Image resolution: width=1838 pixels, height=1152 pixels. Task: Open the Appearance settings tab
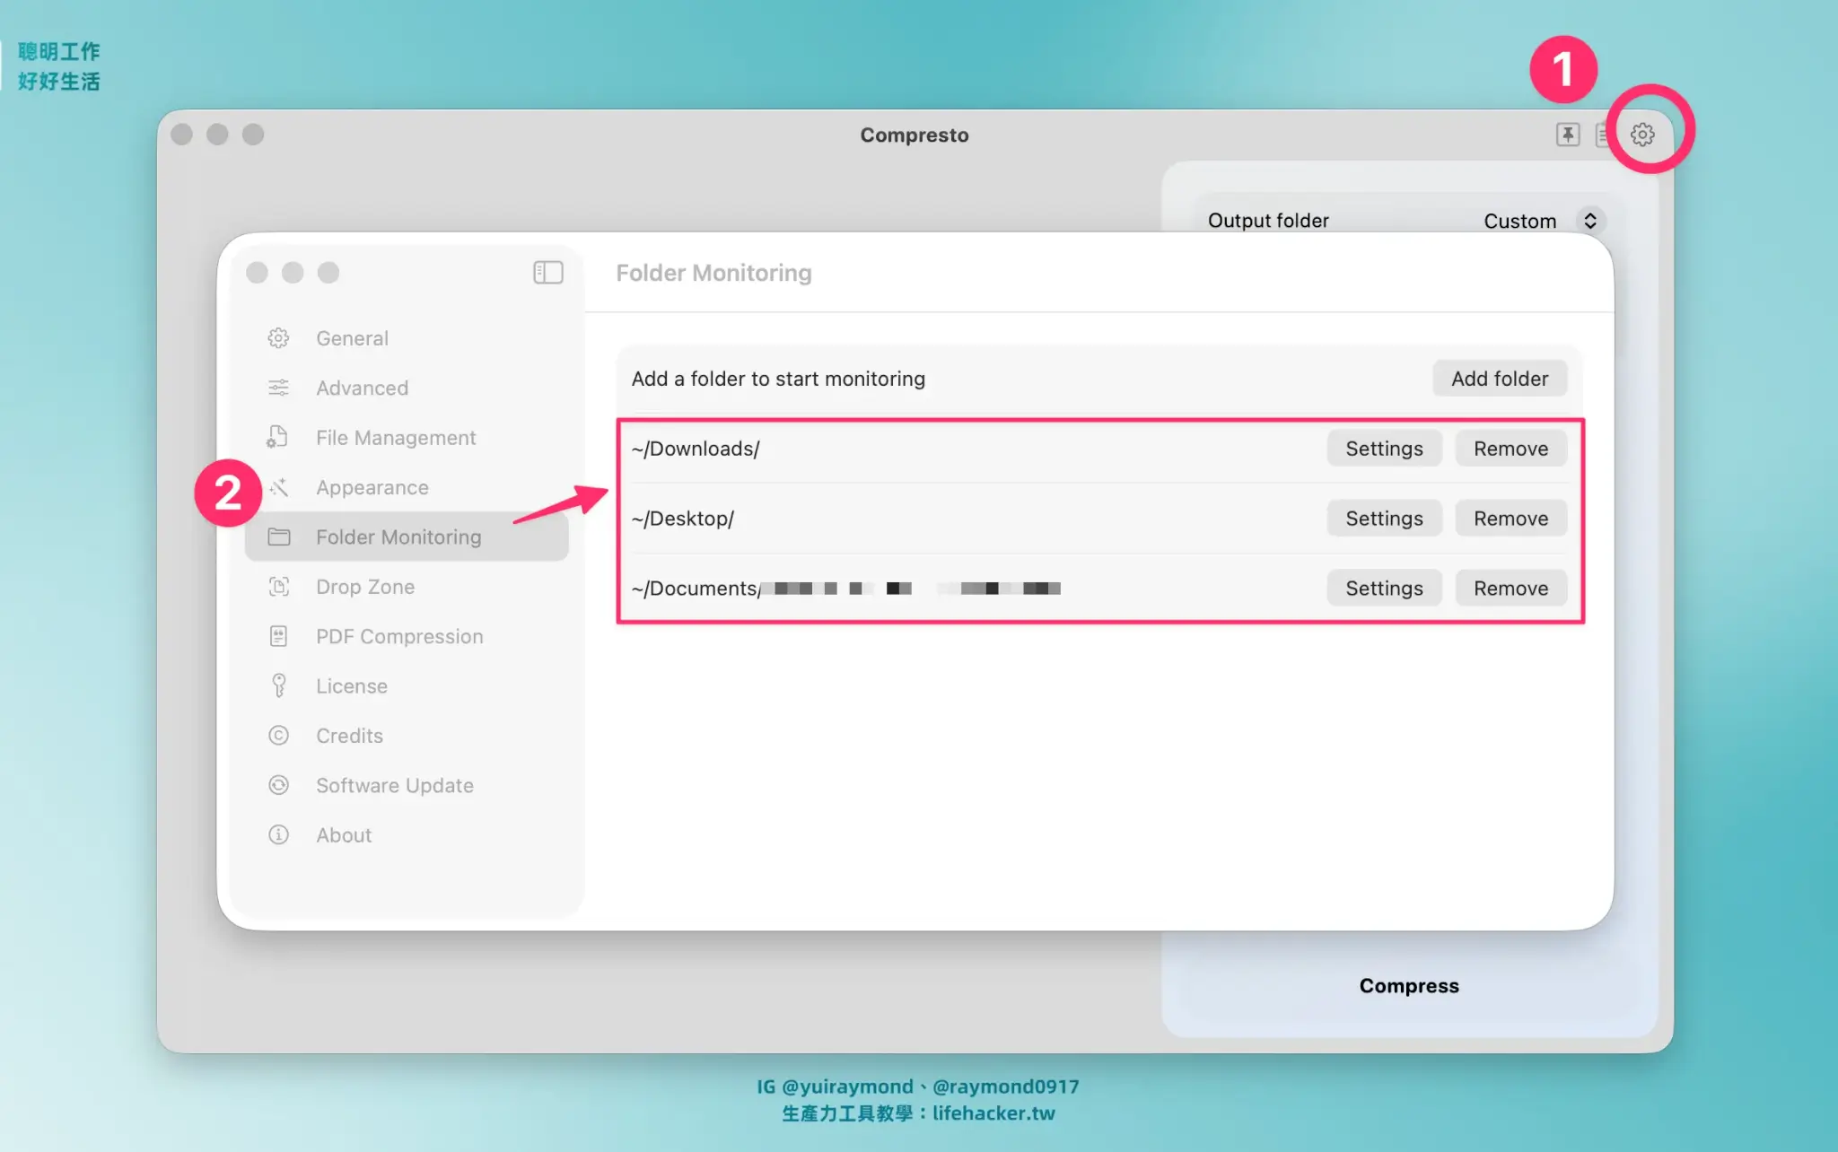click(372, 487)
